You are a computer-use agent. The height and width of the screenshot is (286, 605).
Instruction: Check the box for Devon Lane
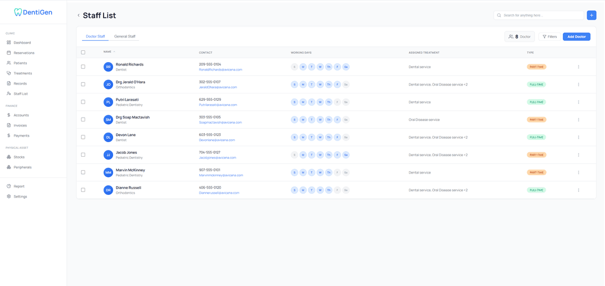coord(83,137)
